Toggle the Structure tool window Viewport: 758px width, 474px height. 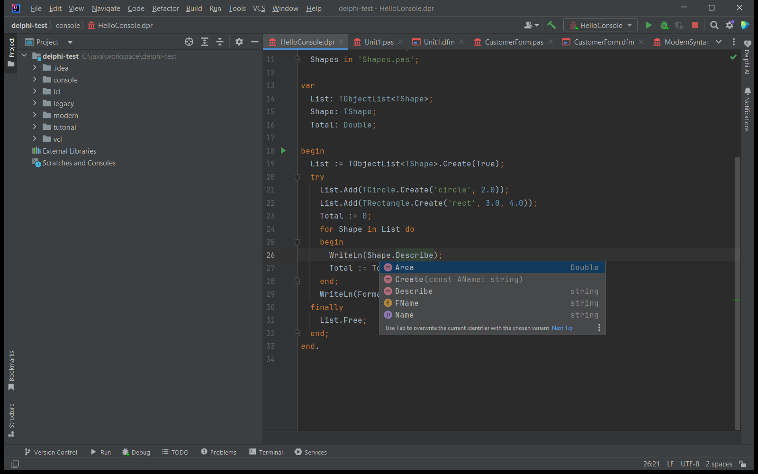click(11, 420)
